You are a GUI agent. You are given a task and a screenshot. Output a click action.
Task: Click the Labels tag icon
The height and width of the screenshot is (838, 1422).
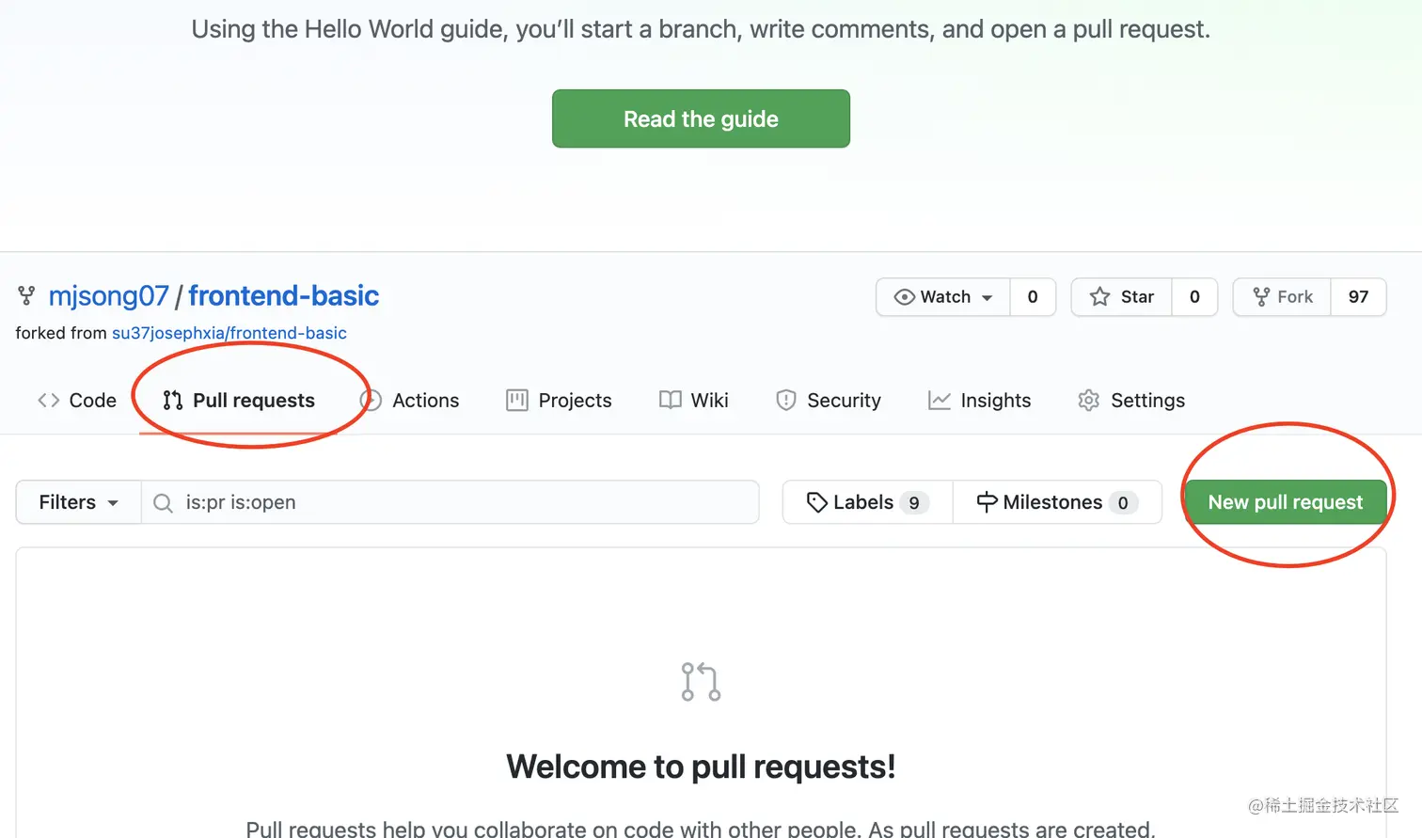tap(816, 503)
